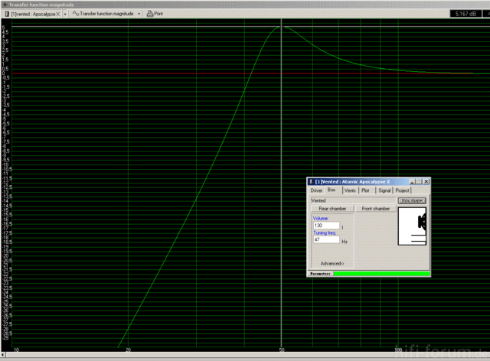Click the Tuning freq input field

point(325,239)
